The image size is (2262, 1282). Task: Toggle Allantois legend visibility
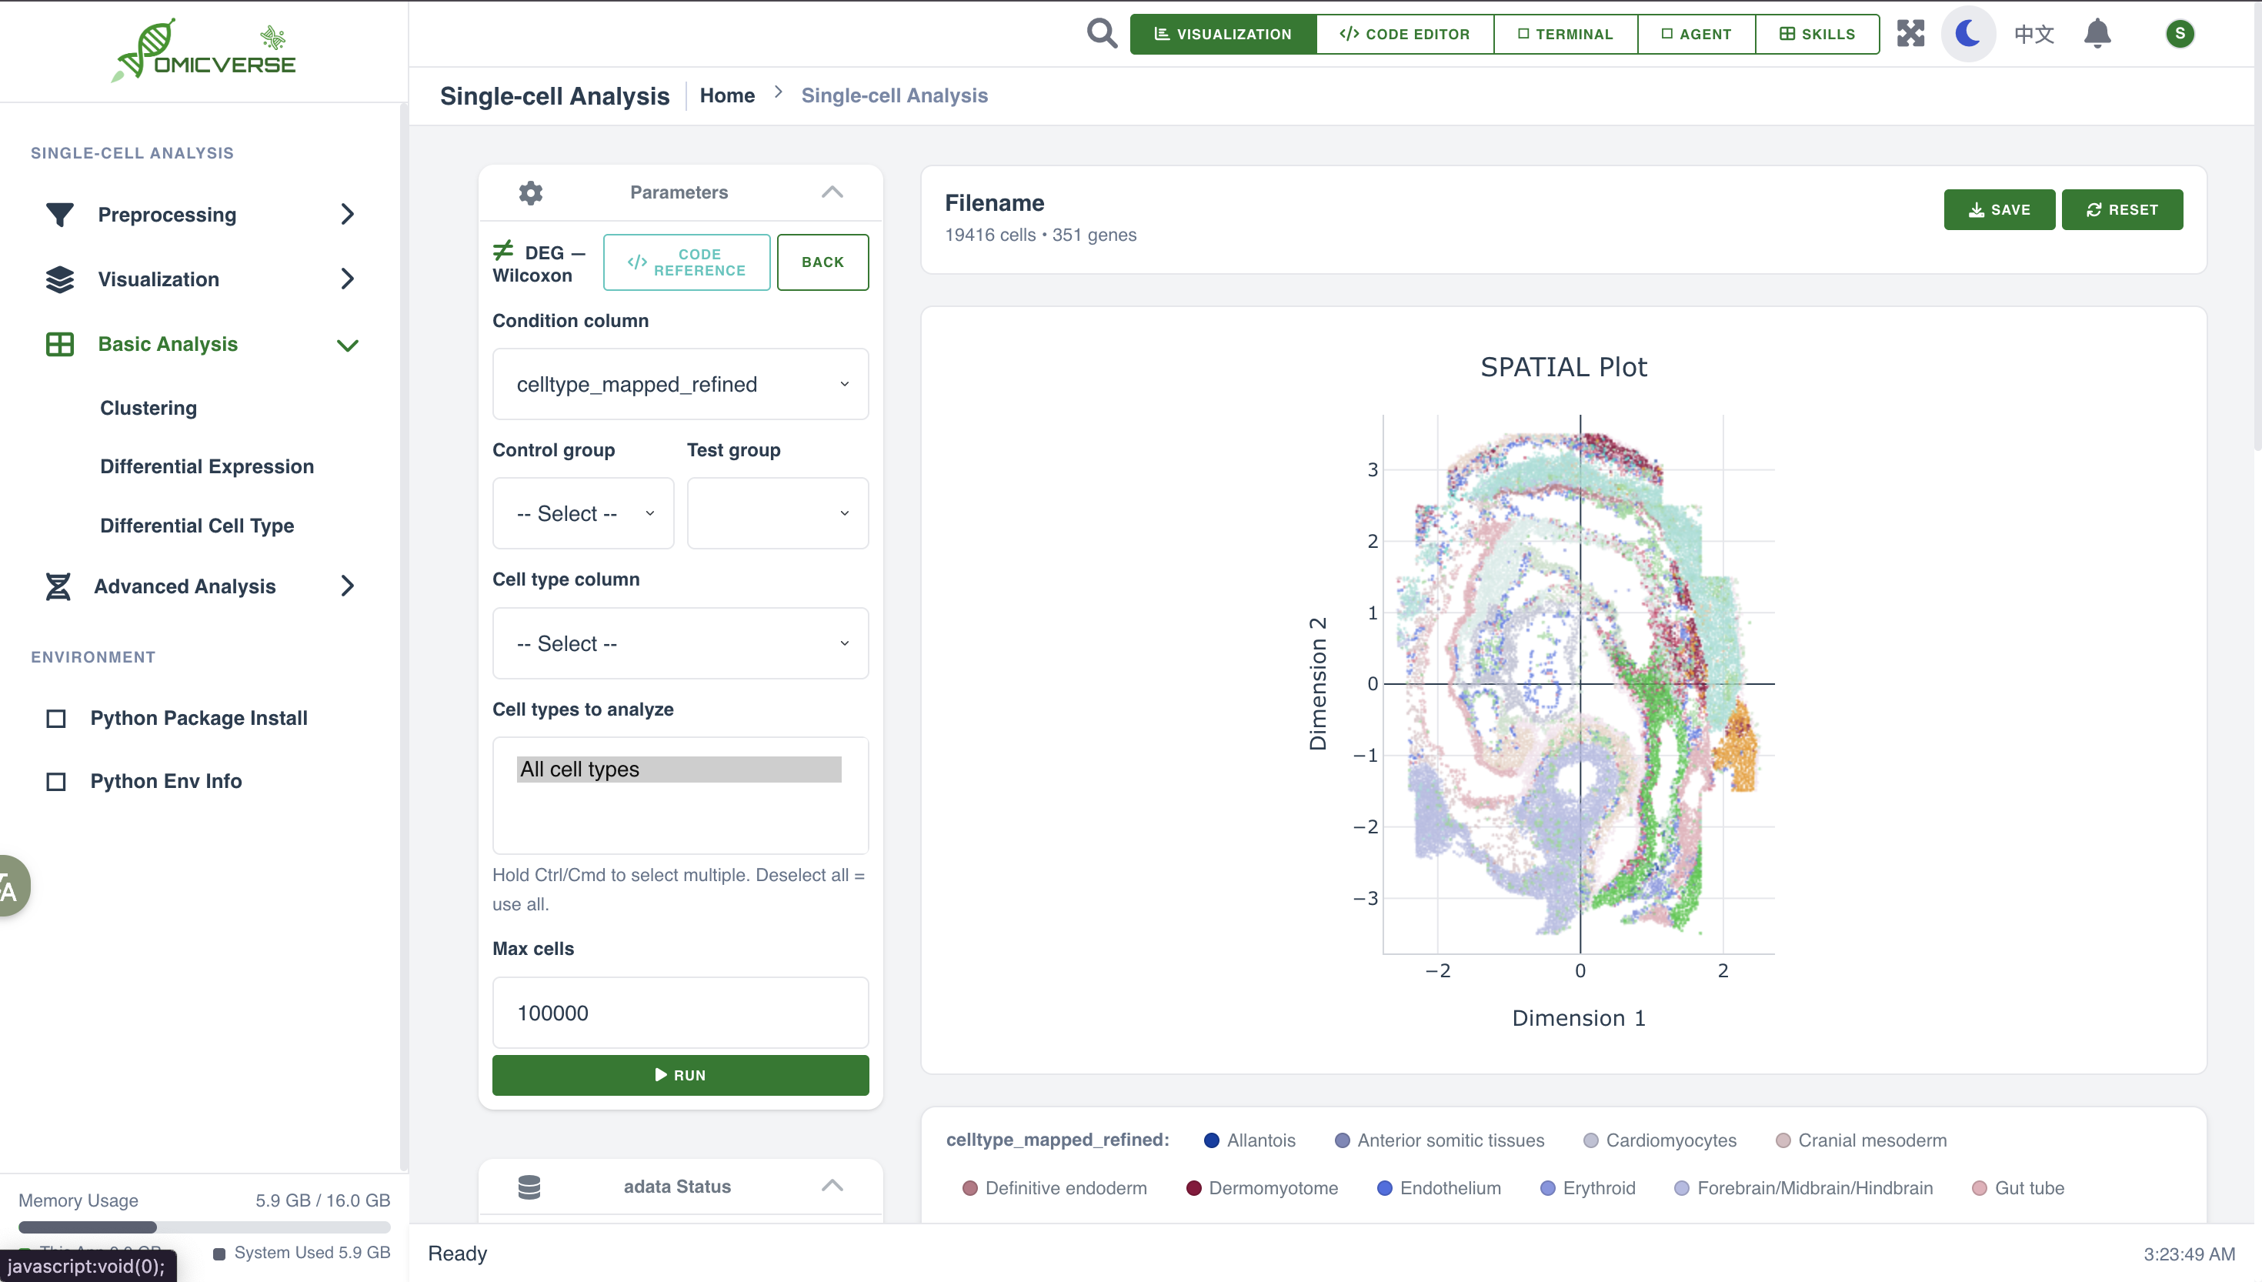pyautogui.click(x=1249, y=1140)
